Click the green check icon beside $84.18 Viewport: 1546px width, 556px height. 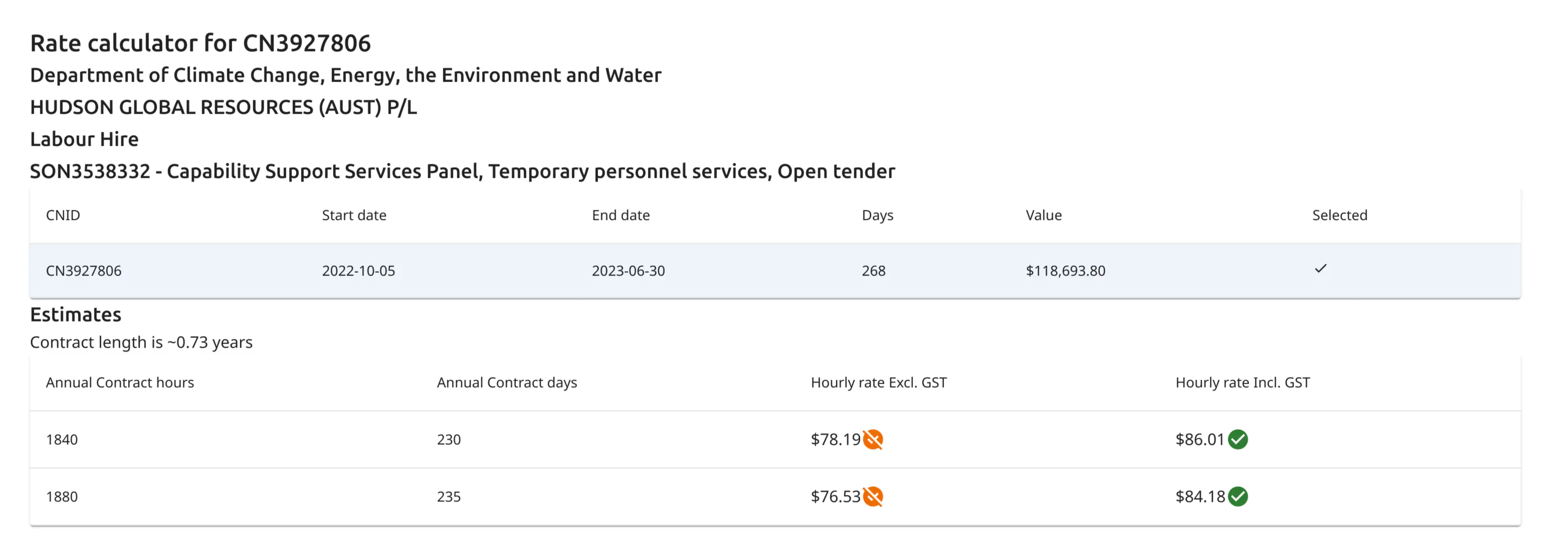point(1238,496)
